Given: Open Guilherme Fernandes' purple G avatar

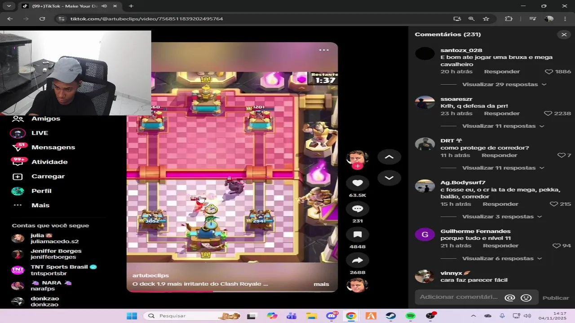Looking at the screenshot, I should [x=425, y=234].
